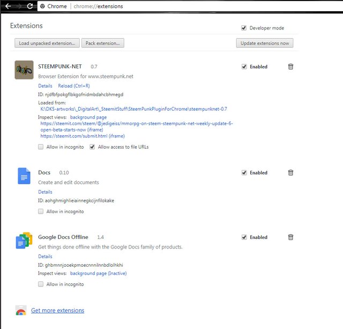343x329 pixels.
Task: Click the Google Docs Offline extension icon
Action: pyautogui.click(x=24, y=240)
